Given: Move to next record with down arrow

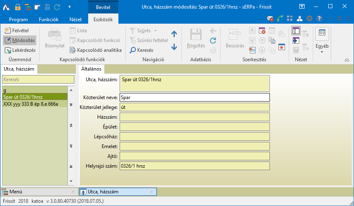Looking at the screenshot, I should 174,47.
